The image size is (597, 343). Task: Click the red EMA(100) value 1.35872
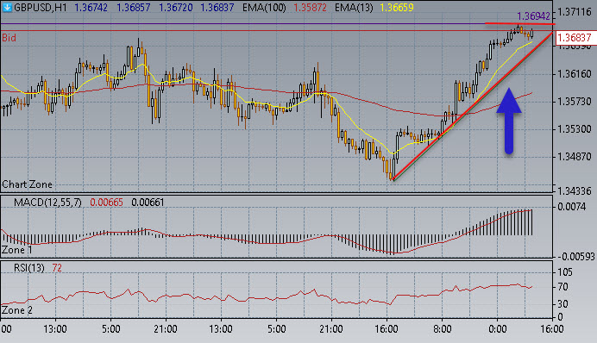[x=310, y=8]
